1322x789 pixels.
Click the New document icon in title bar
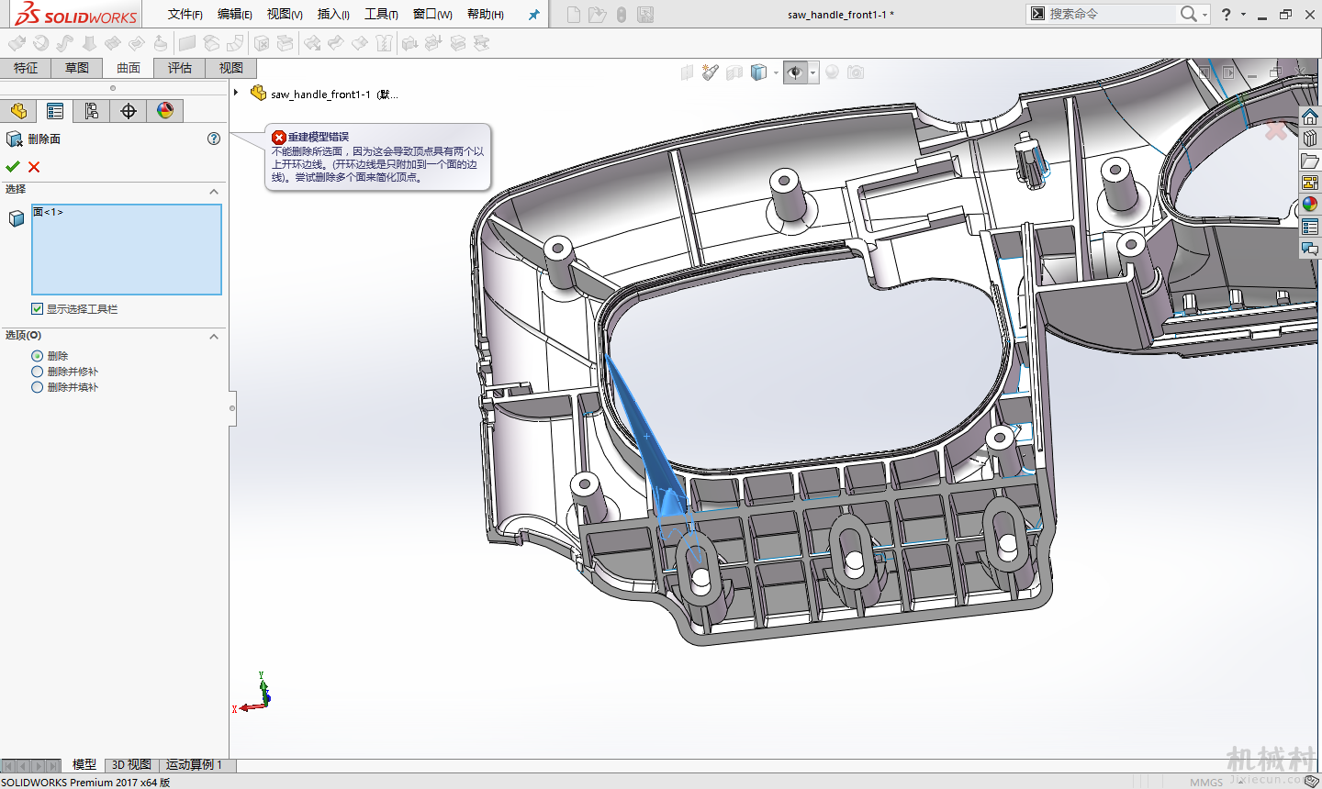coord(574,15)
